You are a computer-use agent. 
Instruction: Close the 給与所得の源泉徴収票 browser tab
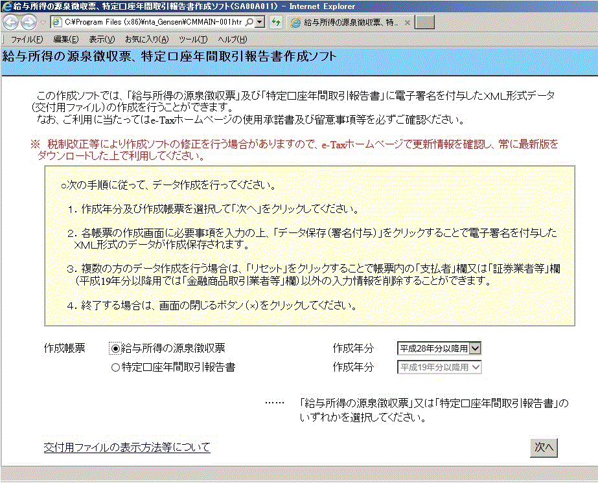pos(408,23)
